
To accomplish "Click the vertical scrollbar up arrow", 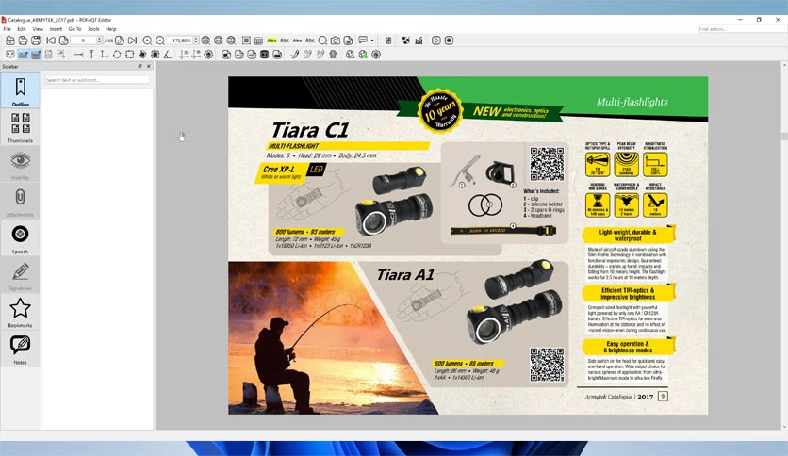I will (x=784, y=65).
